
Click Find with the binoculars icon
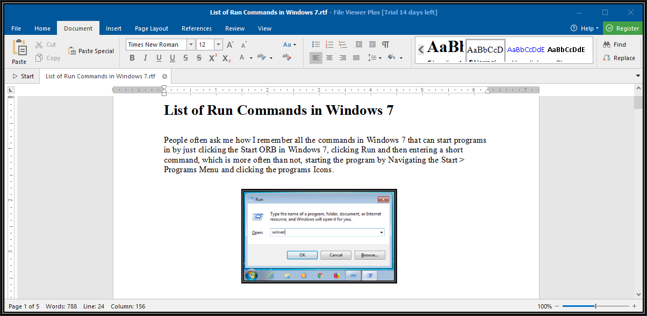pyautogui.click(x=615, y=45)
